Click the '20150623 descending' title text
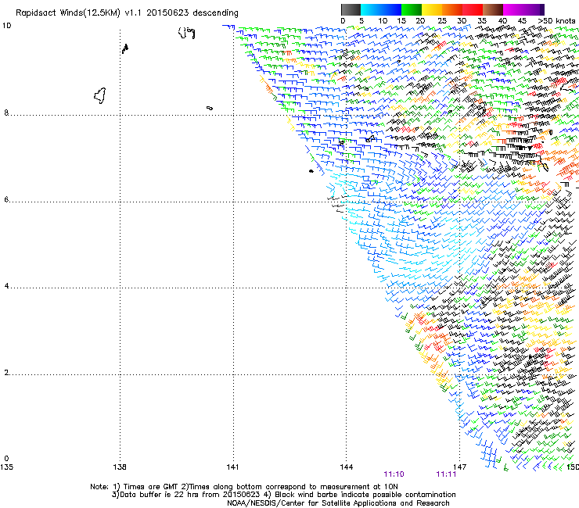 pos(192,13)
